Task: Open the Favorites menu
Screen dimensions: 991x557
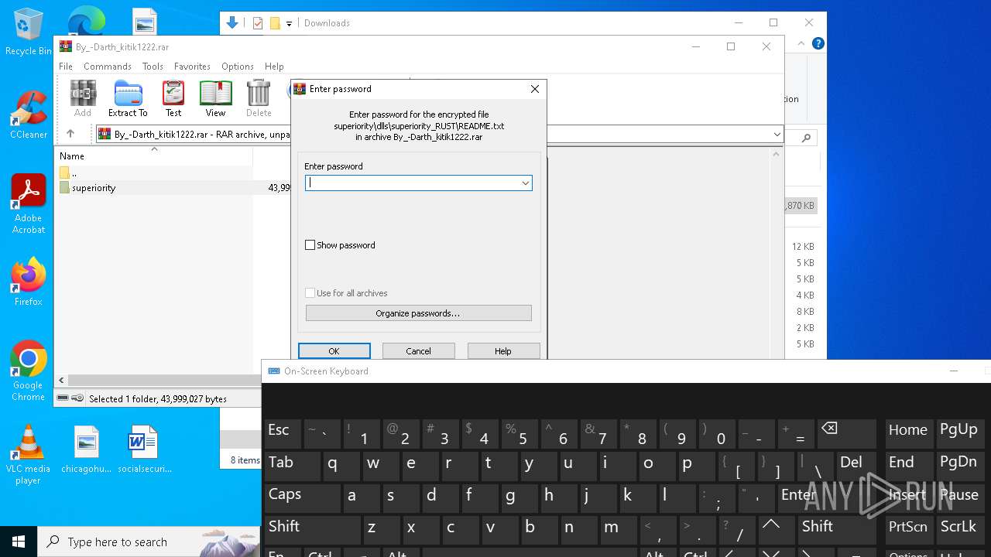Action: 192,67
